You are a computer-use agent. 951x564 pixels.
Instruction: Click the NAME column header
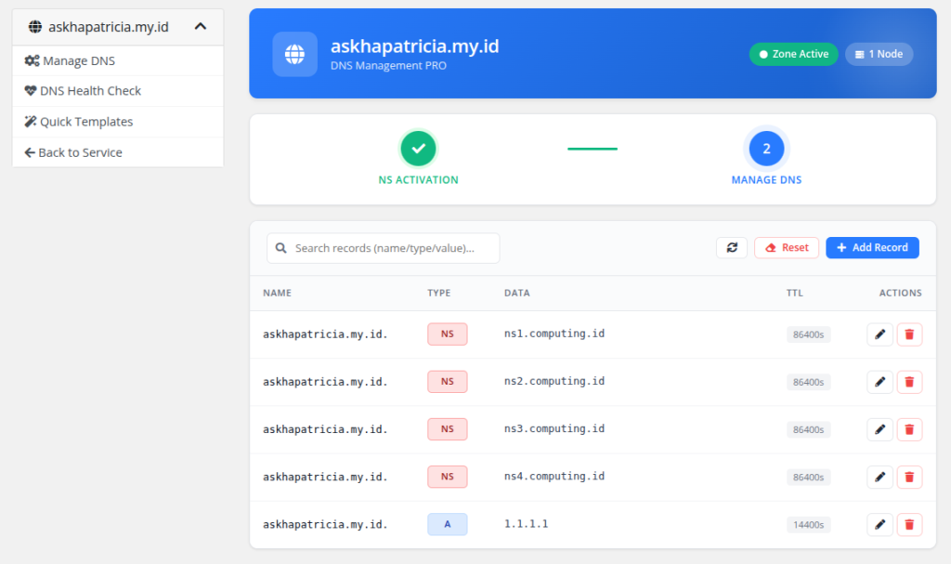coord(277,293)
